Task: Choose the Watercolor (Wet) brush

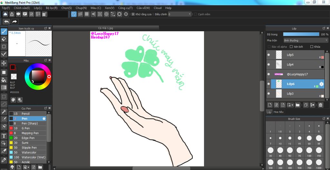Action: click(28, 157)
